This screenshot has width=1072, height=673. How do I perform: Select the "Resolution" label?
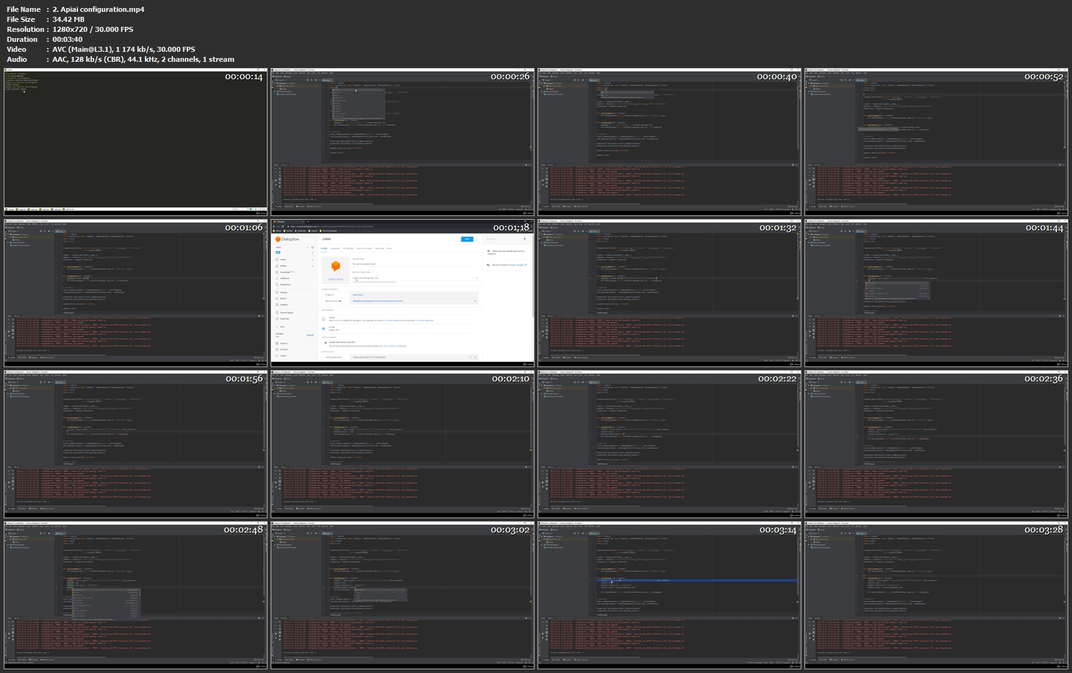(x=26, y=29)
